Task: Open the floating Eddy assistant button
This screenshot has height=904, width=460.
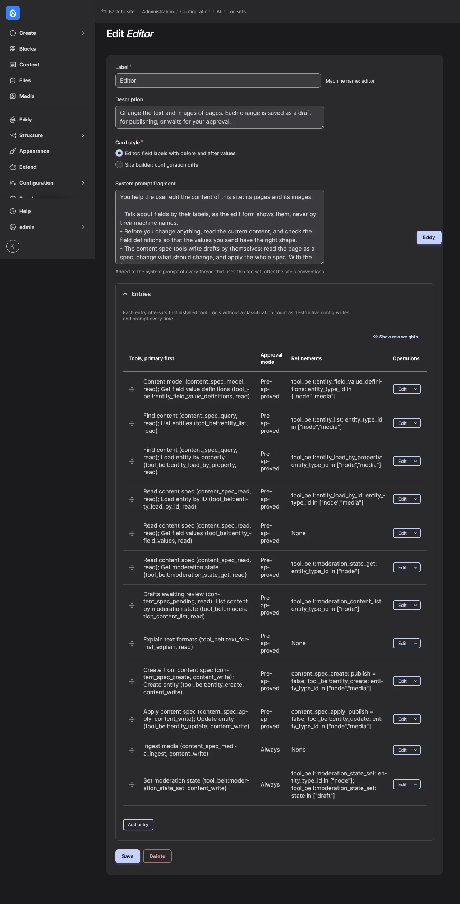Action: 429,237
